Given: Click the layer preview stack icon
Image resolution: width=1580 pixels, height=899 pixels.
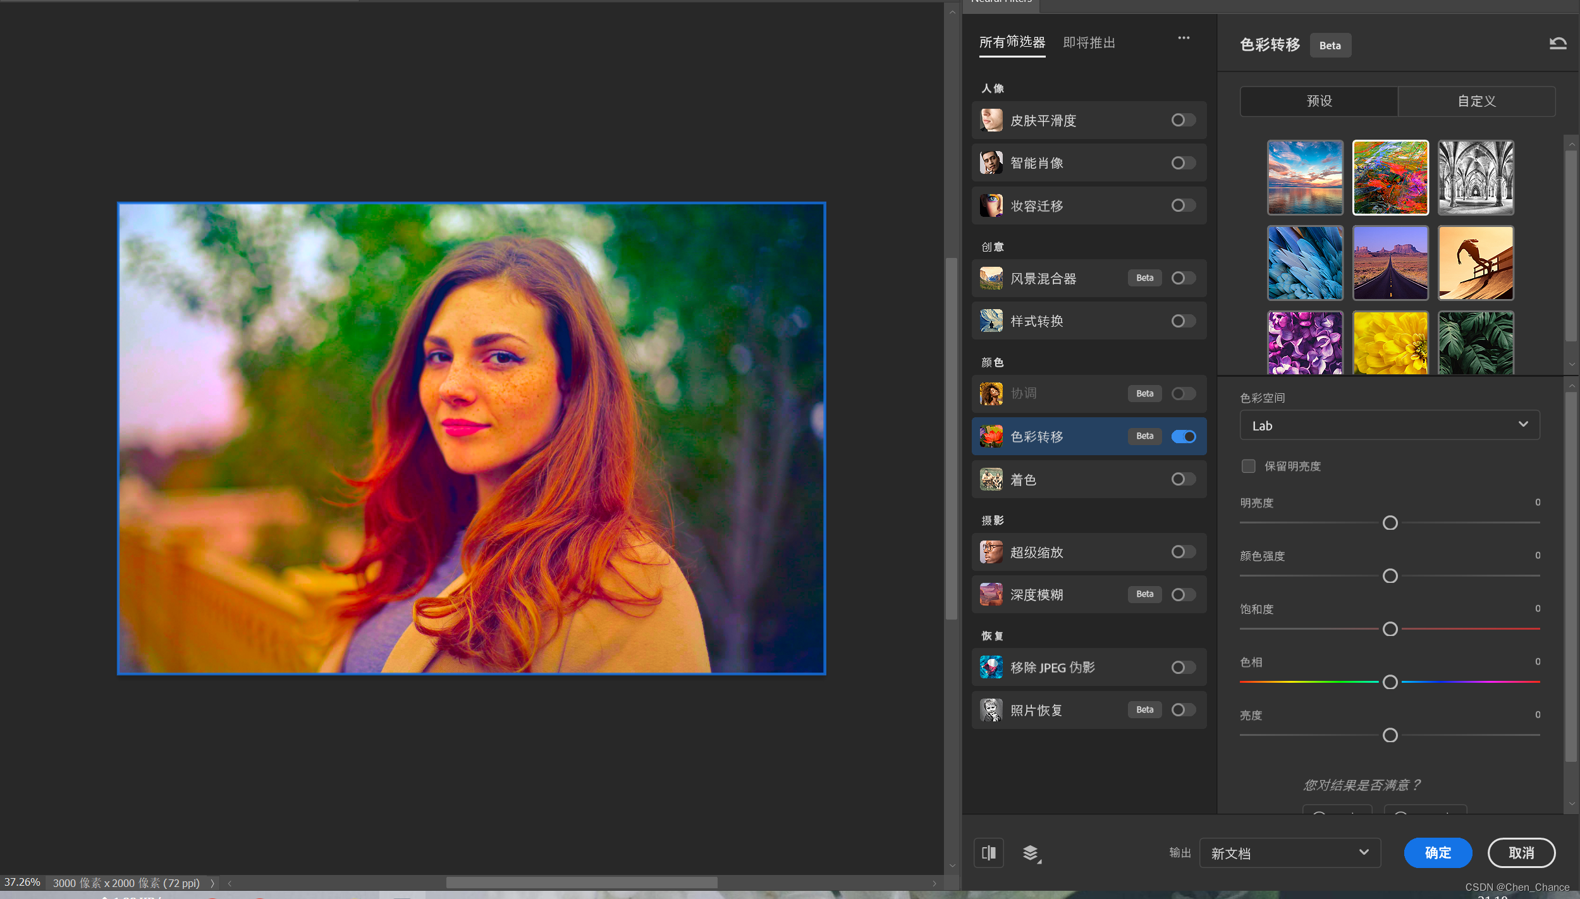Looking at the screenshot, I should pos(1031,853).
